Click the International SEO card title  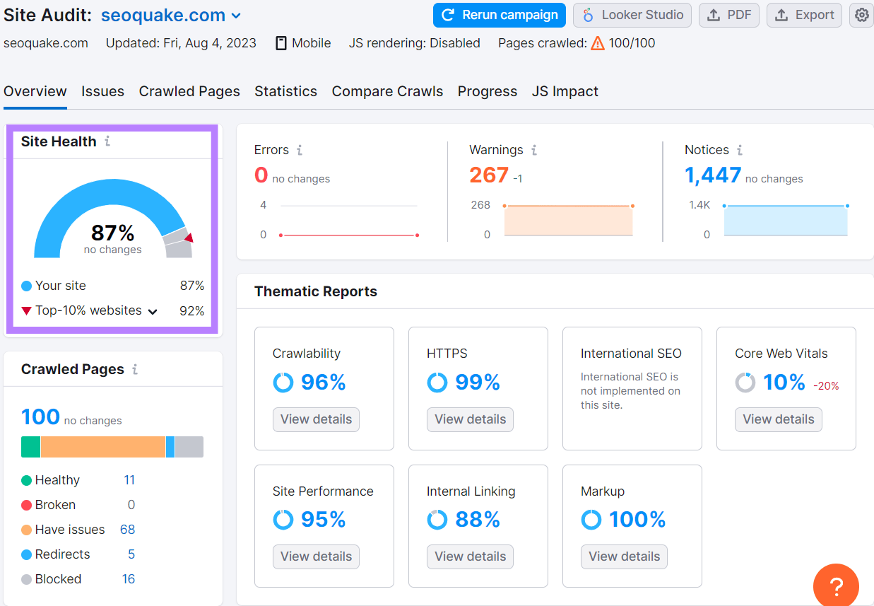(x=631, y=354)
